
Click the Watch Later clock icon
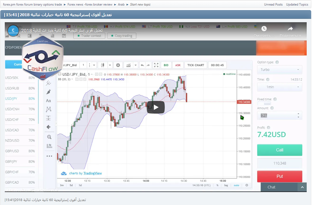tap(264, 29)
